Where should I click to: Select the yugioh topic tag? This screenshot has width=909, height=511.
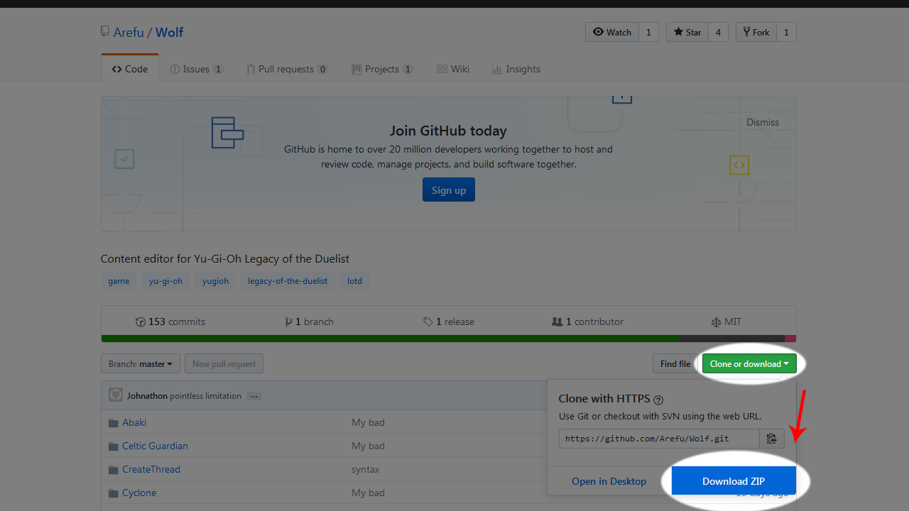pos(215,281)
